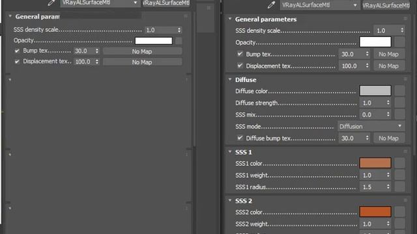
Task: Collapse left General parameters rollout
Action: point(10,16)
